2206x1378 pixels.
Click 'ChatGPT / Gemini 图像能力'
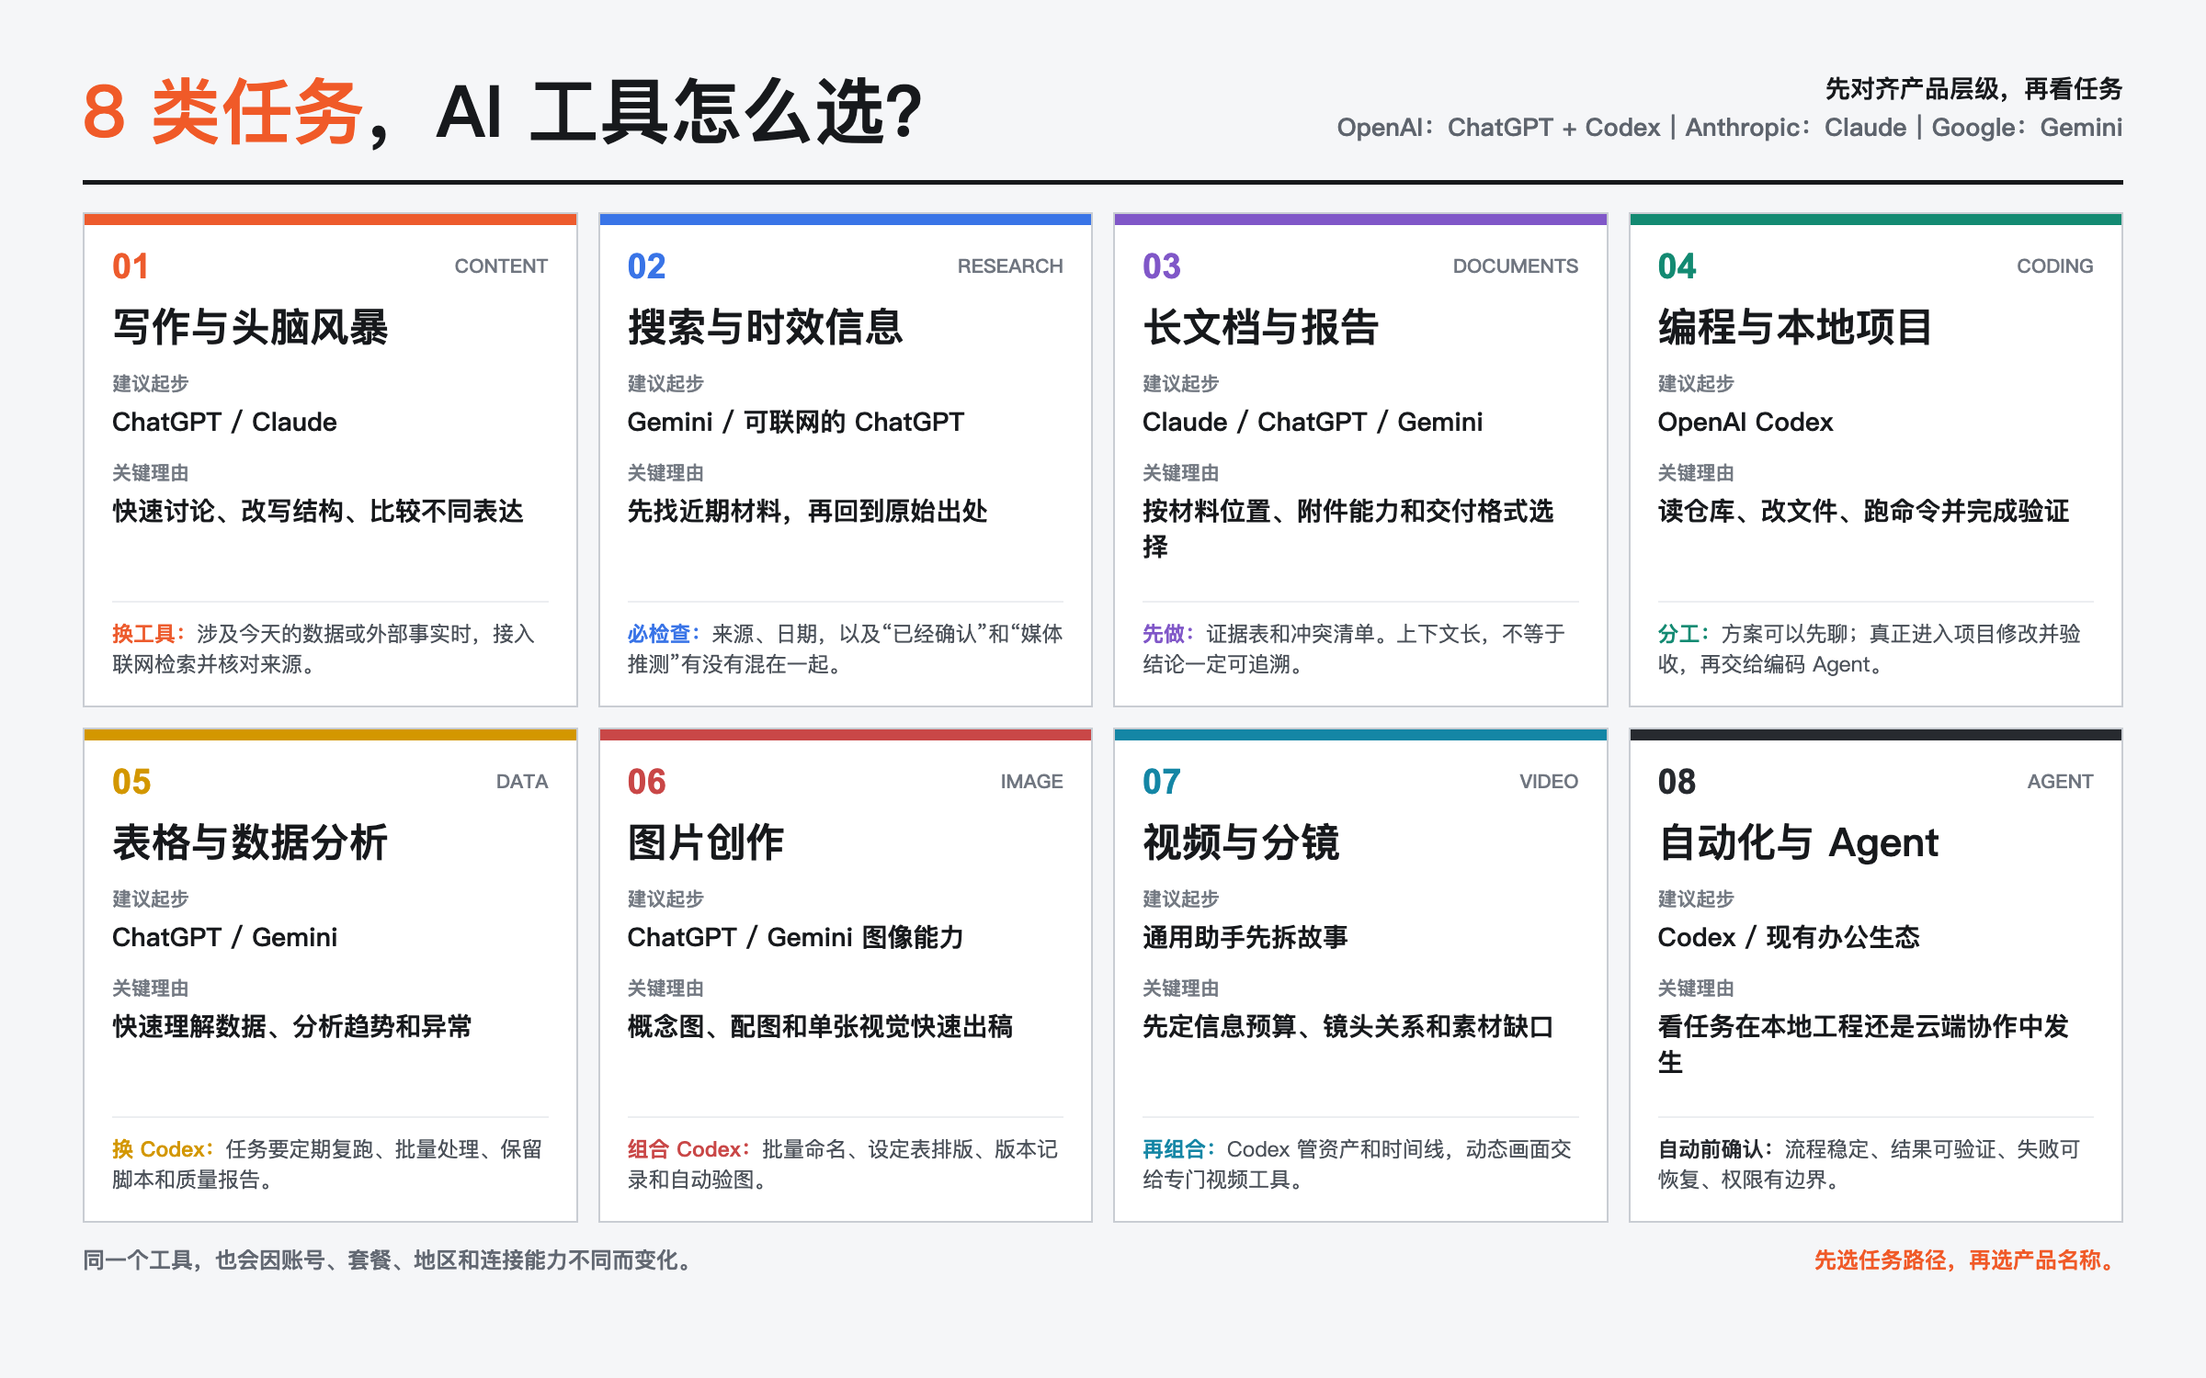(796, 937)
